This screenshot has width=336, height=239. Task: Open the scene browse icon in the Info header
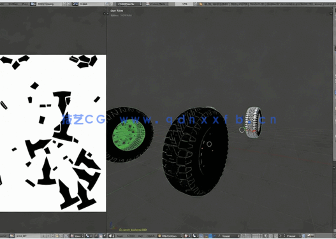(75, 4)
